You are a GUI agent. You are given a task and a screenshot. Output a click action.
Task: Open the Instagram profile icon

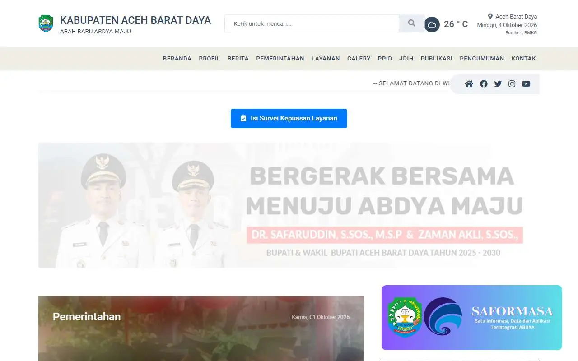pyautogui.click(x=512, y=84)
